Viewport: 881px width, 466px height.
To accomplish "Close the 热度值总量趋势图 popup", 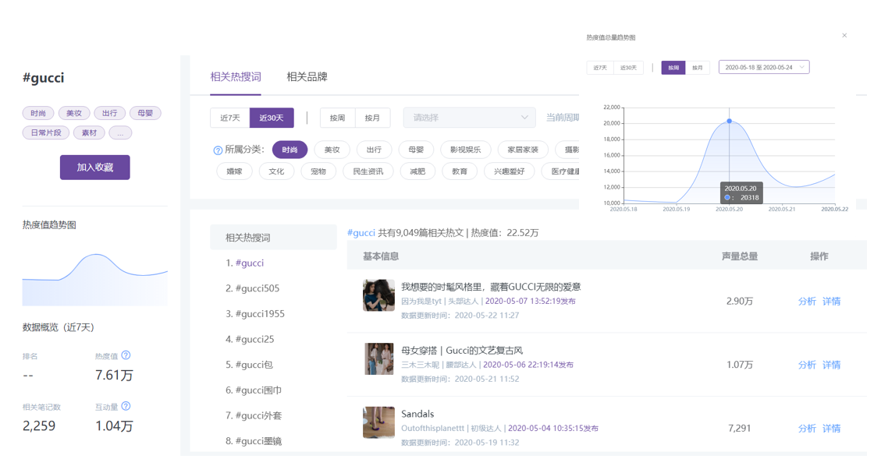I will coord(844,35).
